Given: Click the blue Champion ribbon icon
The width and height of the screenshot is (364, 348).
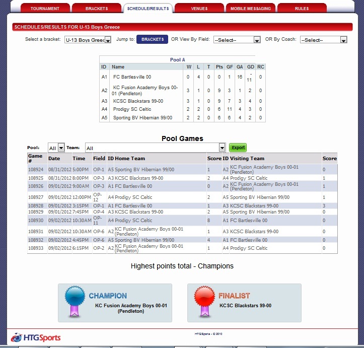Looking at the screenshot, I should [74, 302].
